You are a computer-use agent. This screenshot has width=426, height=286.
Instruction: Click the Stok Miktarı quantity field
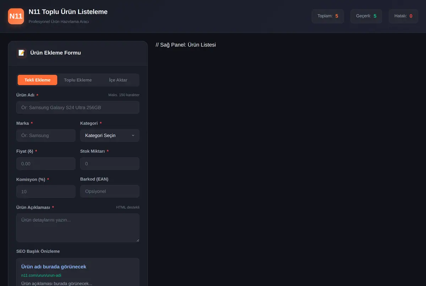click(110, 164)
